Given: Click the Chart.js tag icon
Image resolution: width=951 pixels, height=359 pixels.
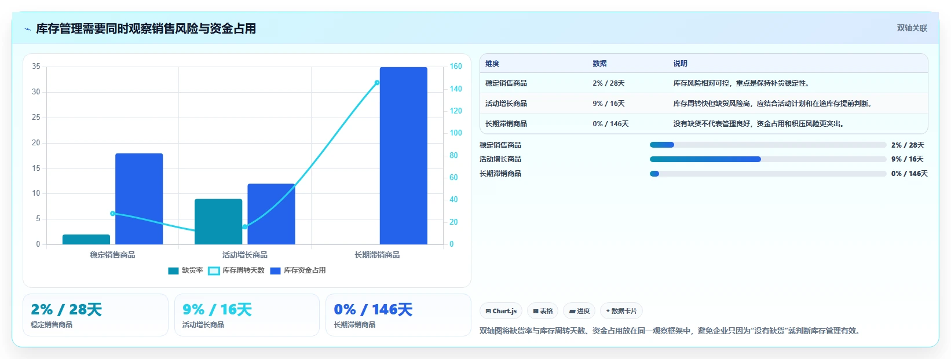Looking at the screenshot, I should pyautogui.click(x=488, y=312).
